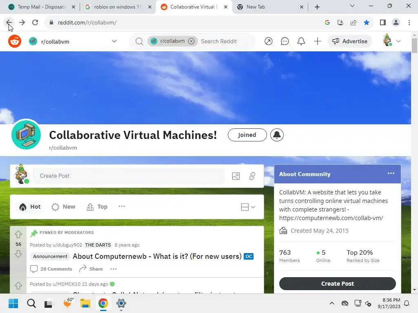Toggle the bookmark star
The image size is (418, 313).
[x=367, y=22]
